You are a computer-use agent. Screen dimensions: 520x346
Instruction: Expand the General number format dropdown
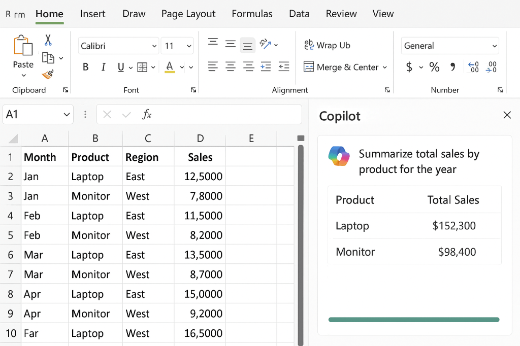tap(494, 46)
